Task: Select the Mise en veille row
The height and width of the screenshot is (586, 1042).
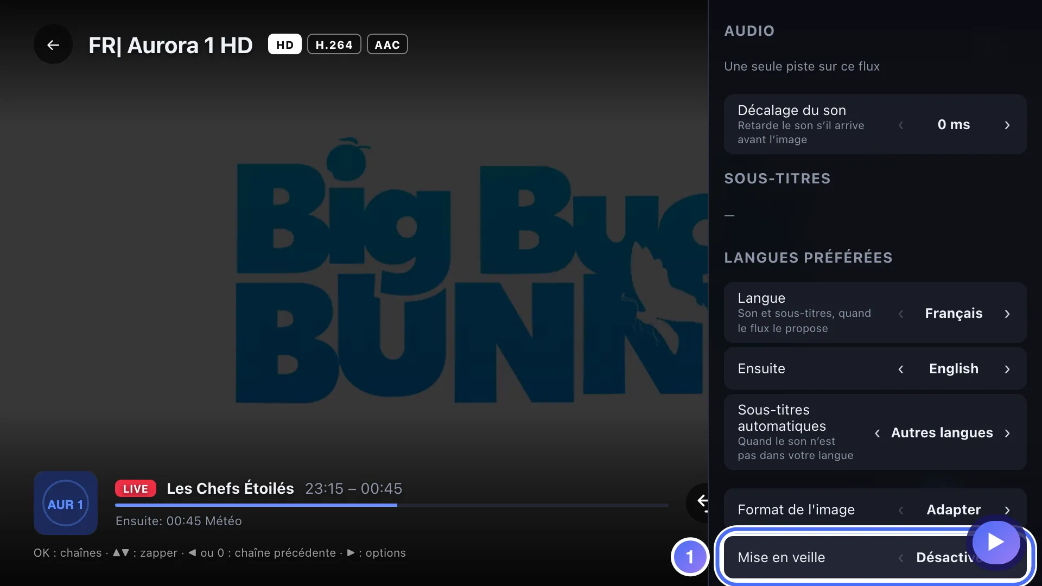Action: (875, 557)
